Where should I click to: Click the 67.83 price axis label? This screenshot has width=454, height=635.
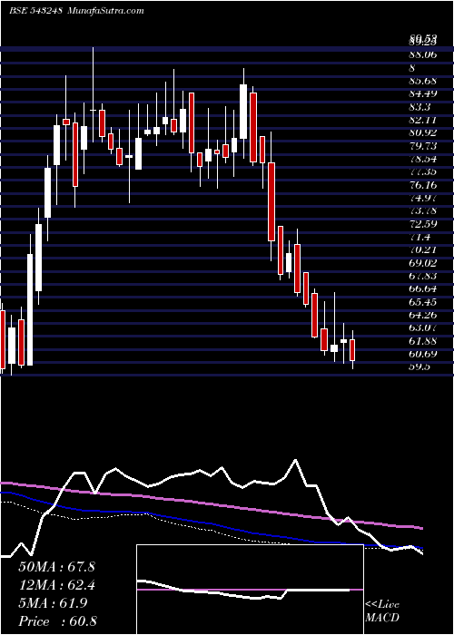pyautogui.click(x=422, y=276)
